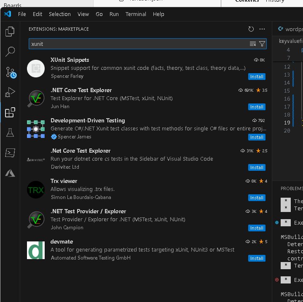Click XUnit Snippets extension icon
The image size is (303, 302).
pyautogui.click(x=36, y=69)
